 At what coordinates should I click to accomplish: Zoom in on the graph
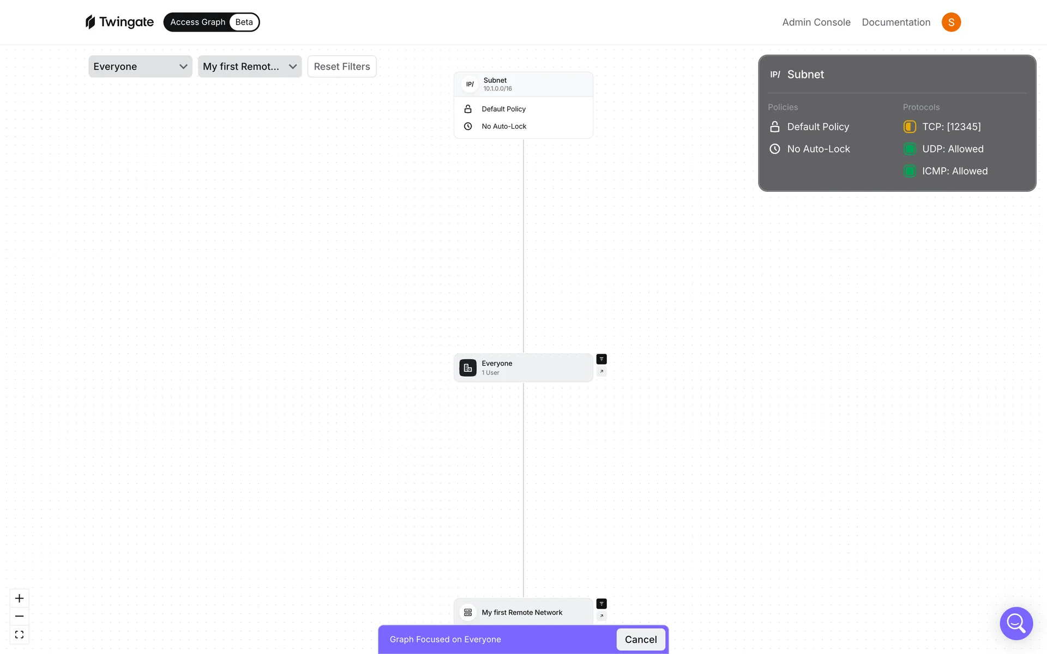pyautogui.click(x=19, y=598)
